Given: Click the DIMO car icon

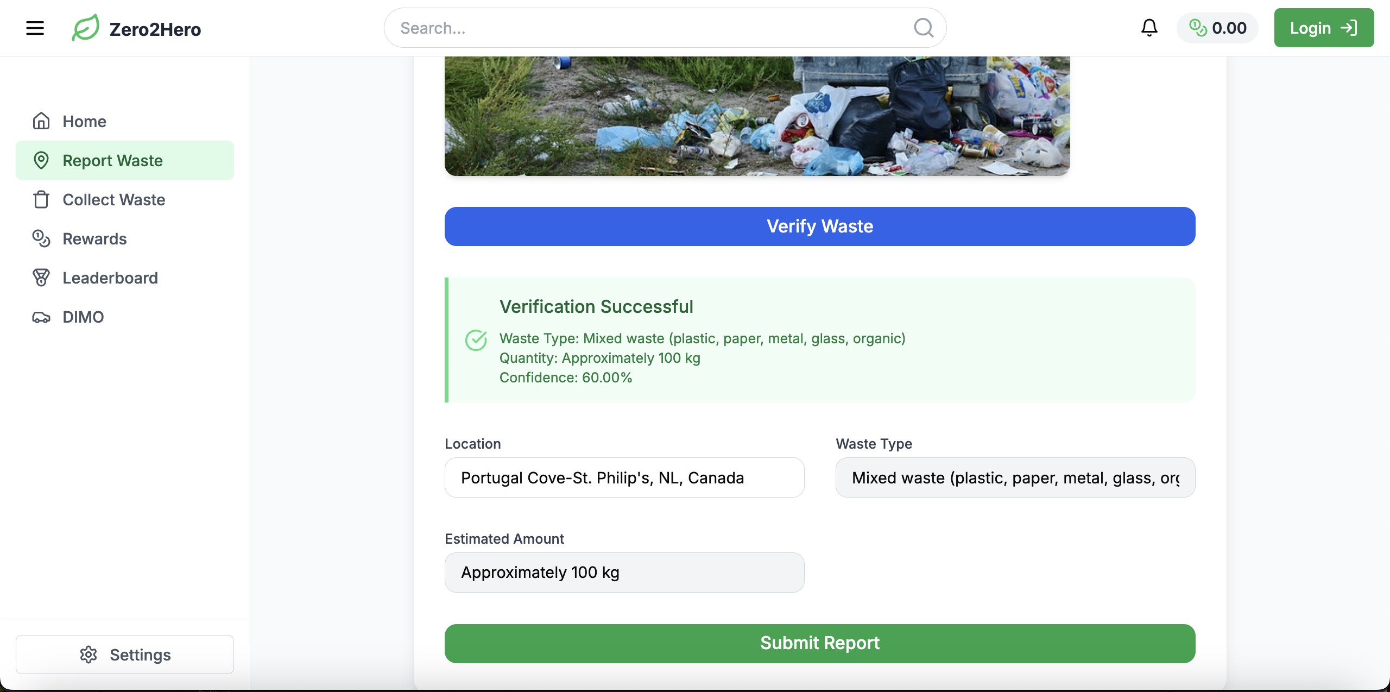Looking at the screenshot, I should [41, 317].
